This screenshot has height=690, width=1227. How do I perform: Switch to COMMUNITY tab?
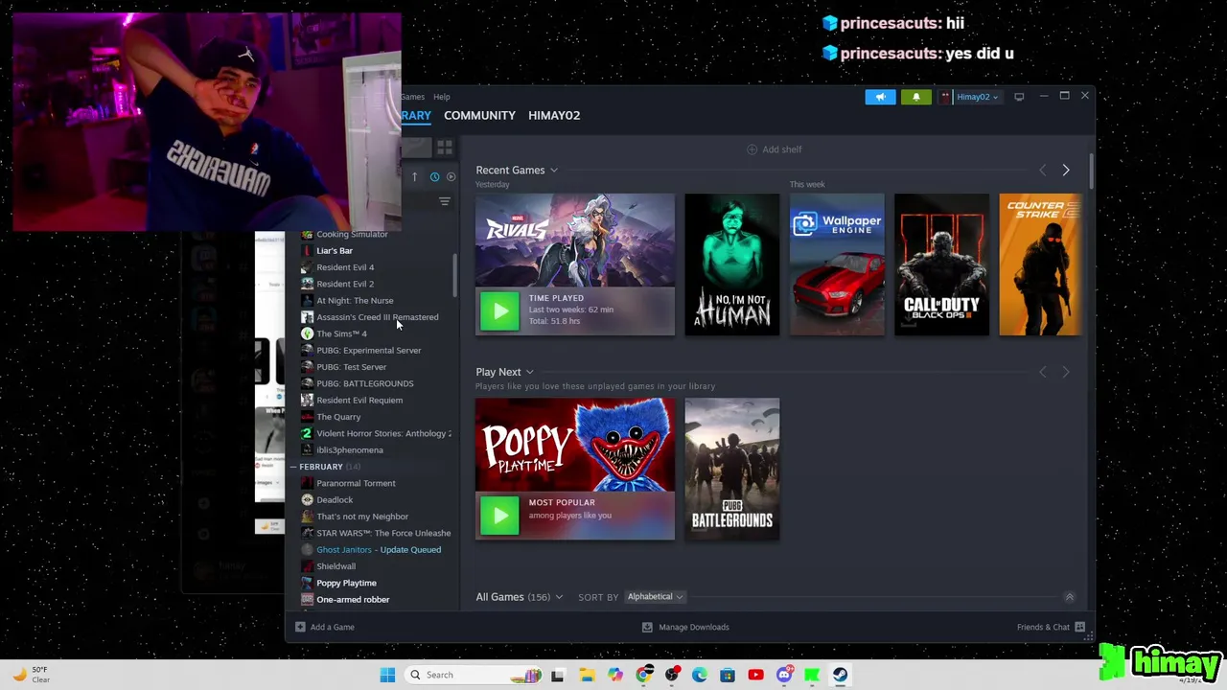[x=479, y=115]
